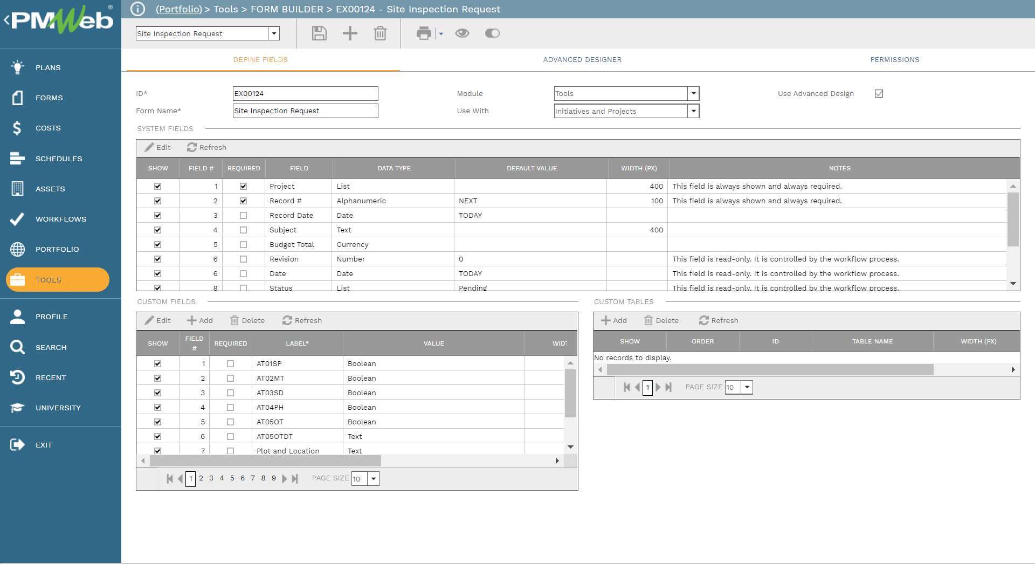Click Delete in Custom Tables toolbar
The image size is (1035, 564).
[661, 320]
